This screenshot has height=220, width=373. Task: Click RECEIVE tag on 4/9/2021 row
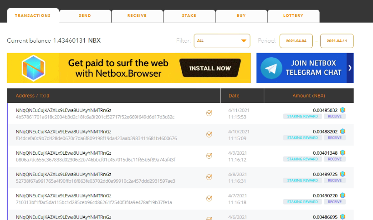(x=335, y=159)
